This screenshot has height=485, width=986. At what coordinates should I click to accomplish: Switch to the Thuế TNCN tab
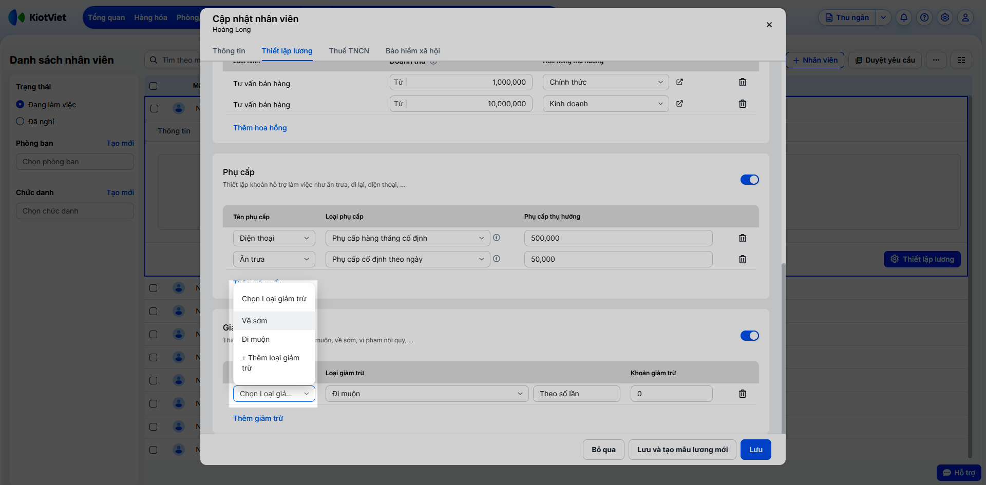click(349, 51)
